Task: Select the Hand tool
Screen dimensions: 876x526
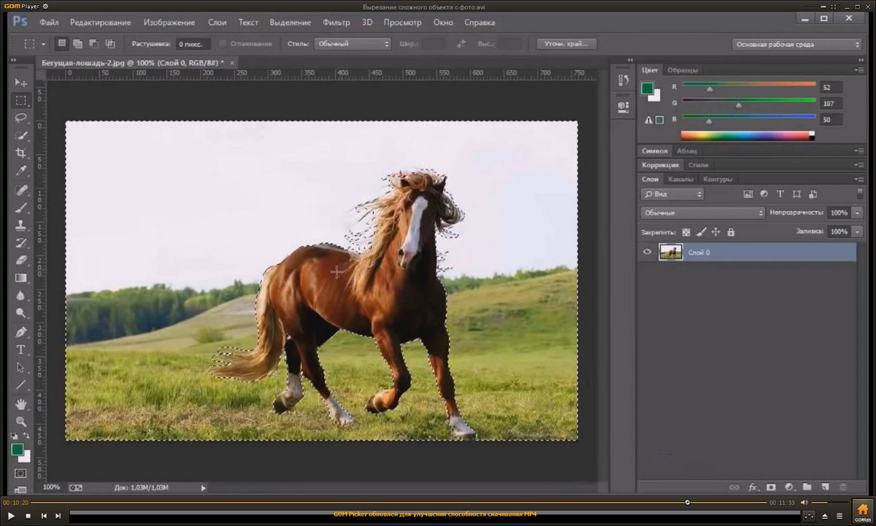Action: point(20,403)
